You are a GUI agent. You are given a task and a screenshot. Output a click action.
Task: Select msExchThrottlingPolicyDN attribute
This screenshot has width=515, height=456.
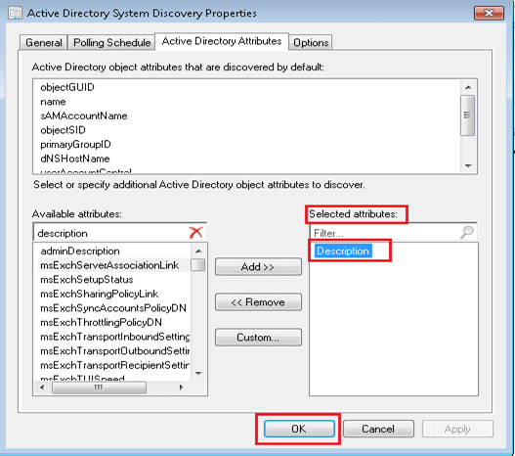pyautogui.click(x=102, y=323)
